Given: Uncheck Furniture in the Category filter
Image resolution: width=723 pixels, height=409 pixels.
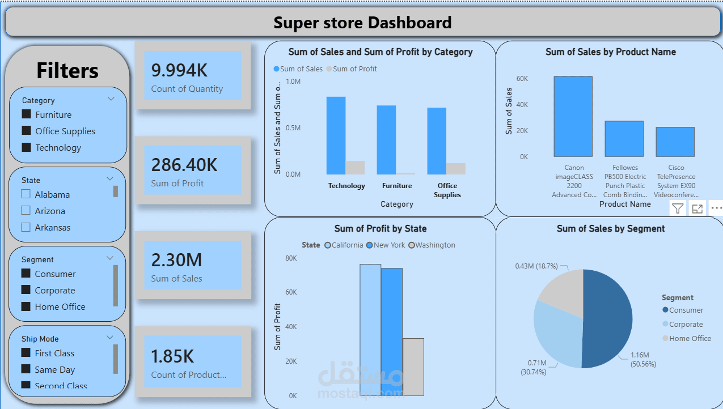Looking at the screenshot, I should coord(26,114).
